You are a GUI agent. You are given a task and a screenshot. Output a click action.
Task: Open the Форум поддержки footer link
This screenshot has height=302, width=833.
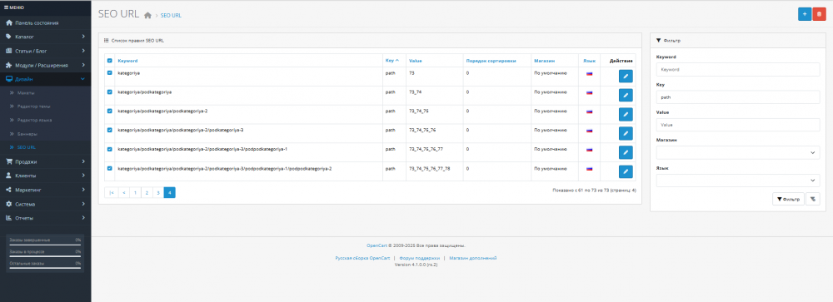click(x=420, y=258)
